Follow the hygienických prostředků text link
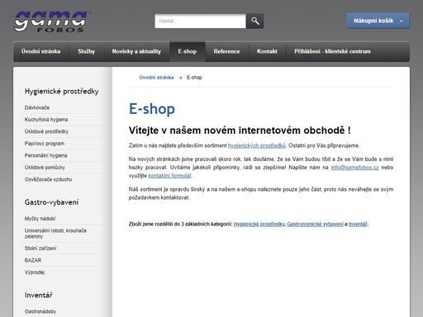Viewport: 423px width, 317px height. pos(257,145)
